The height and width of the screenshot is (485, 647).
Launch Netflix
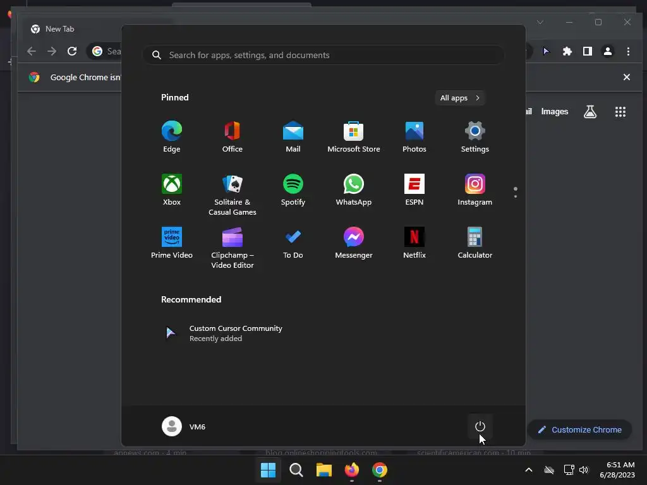click(414, 243)
